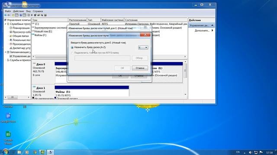Image resolution: width=277 pixels, height=155 pixels.
Task: Sort by the Расположение column header
Action: [x=77, y=20]
